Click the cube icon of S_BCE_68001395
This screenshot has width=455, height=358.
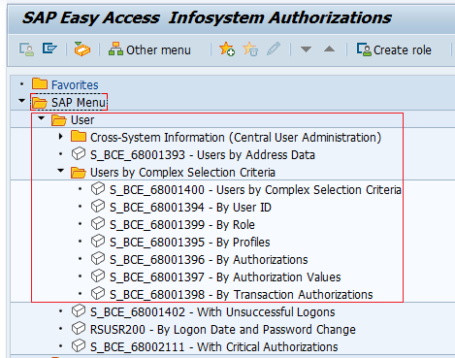click(x=98, y=242)
